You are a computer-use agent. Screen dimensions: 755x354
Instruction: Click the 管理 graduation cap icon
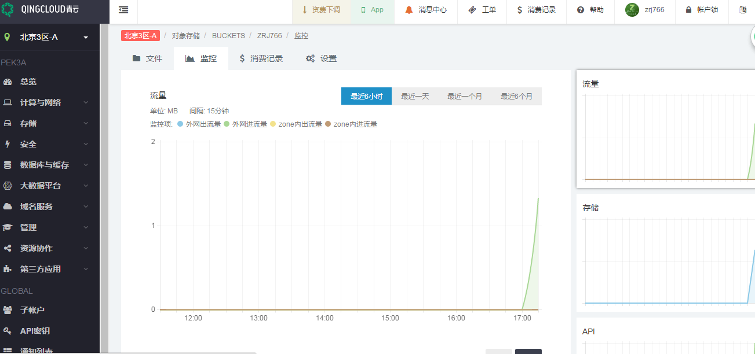(8, 227)
